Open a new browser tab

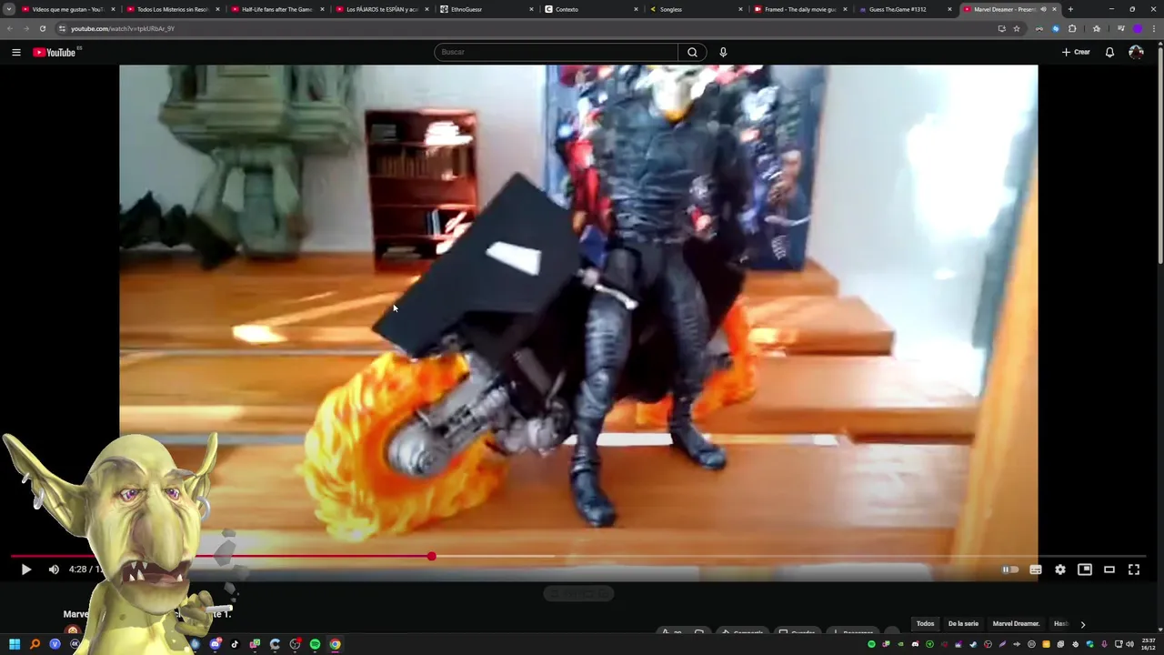click(x=1070, y=9)
